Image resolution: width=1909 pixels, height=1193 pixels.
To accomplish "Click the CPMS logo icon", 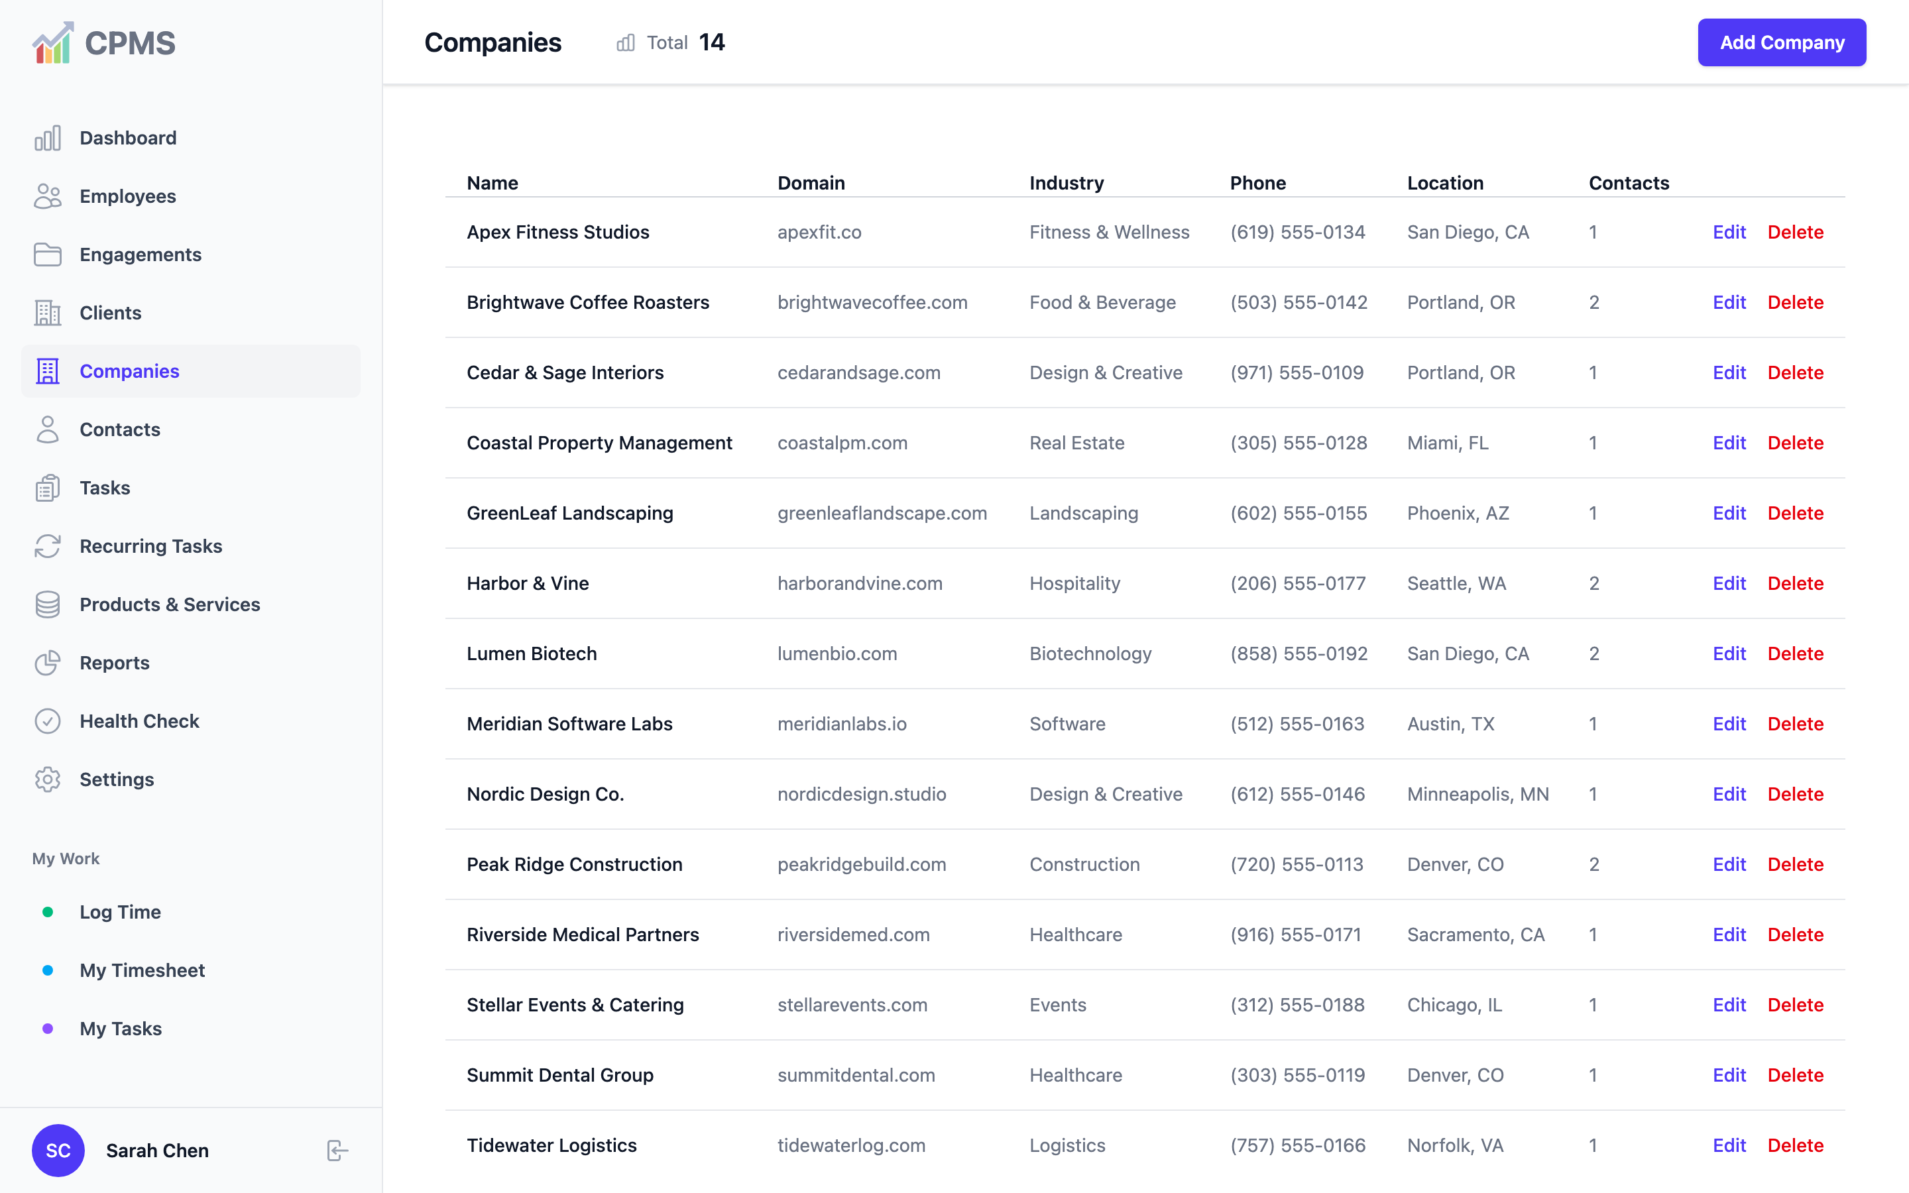I will click(x=53, y=42).
